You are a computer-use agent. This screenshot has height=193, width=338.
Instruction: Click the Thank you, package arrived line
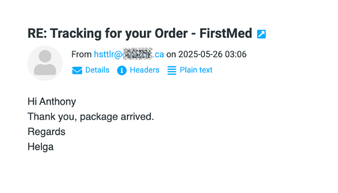pos(91,117)
